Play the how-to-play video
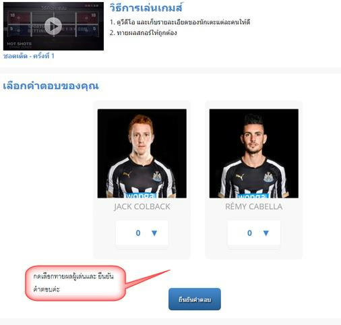 tap(53, 26)
